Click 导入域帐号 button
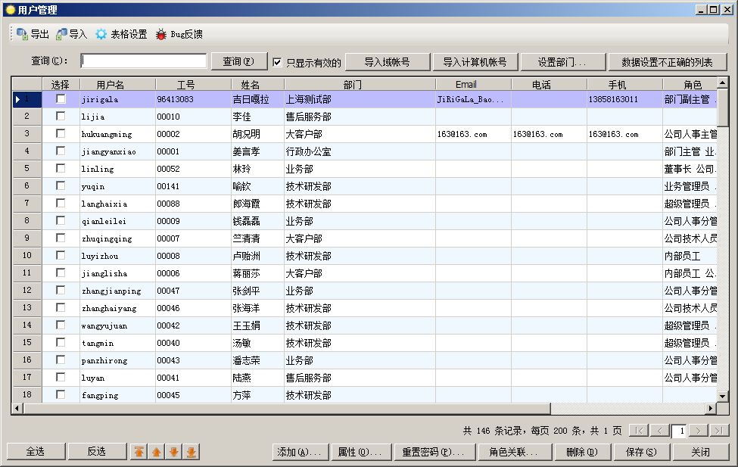Viewport: 738px width, 467px height. (x=388, y=62)
